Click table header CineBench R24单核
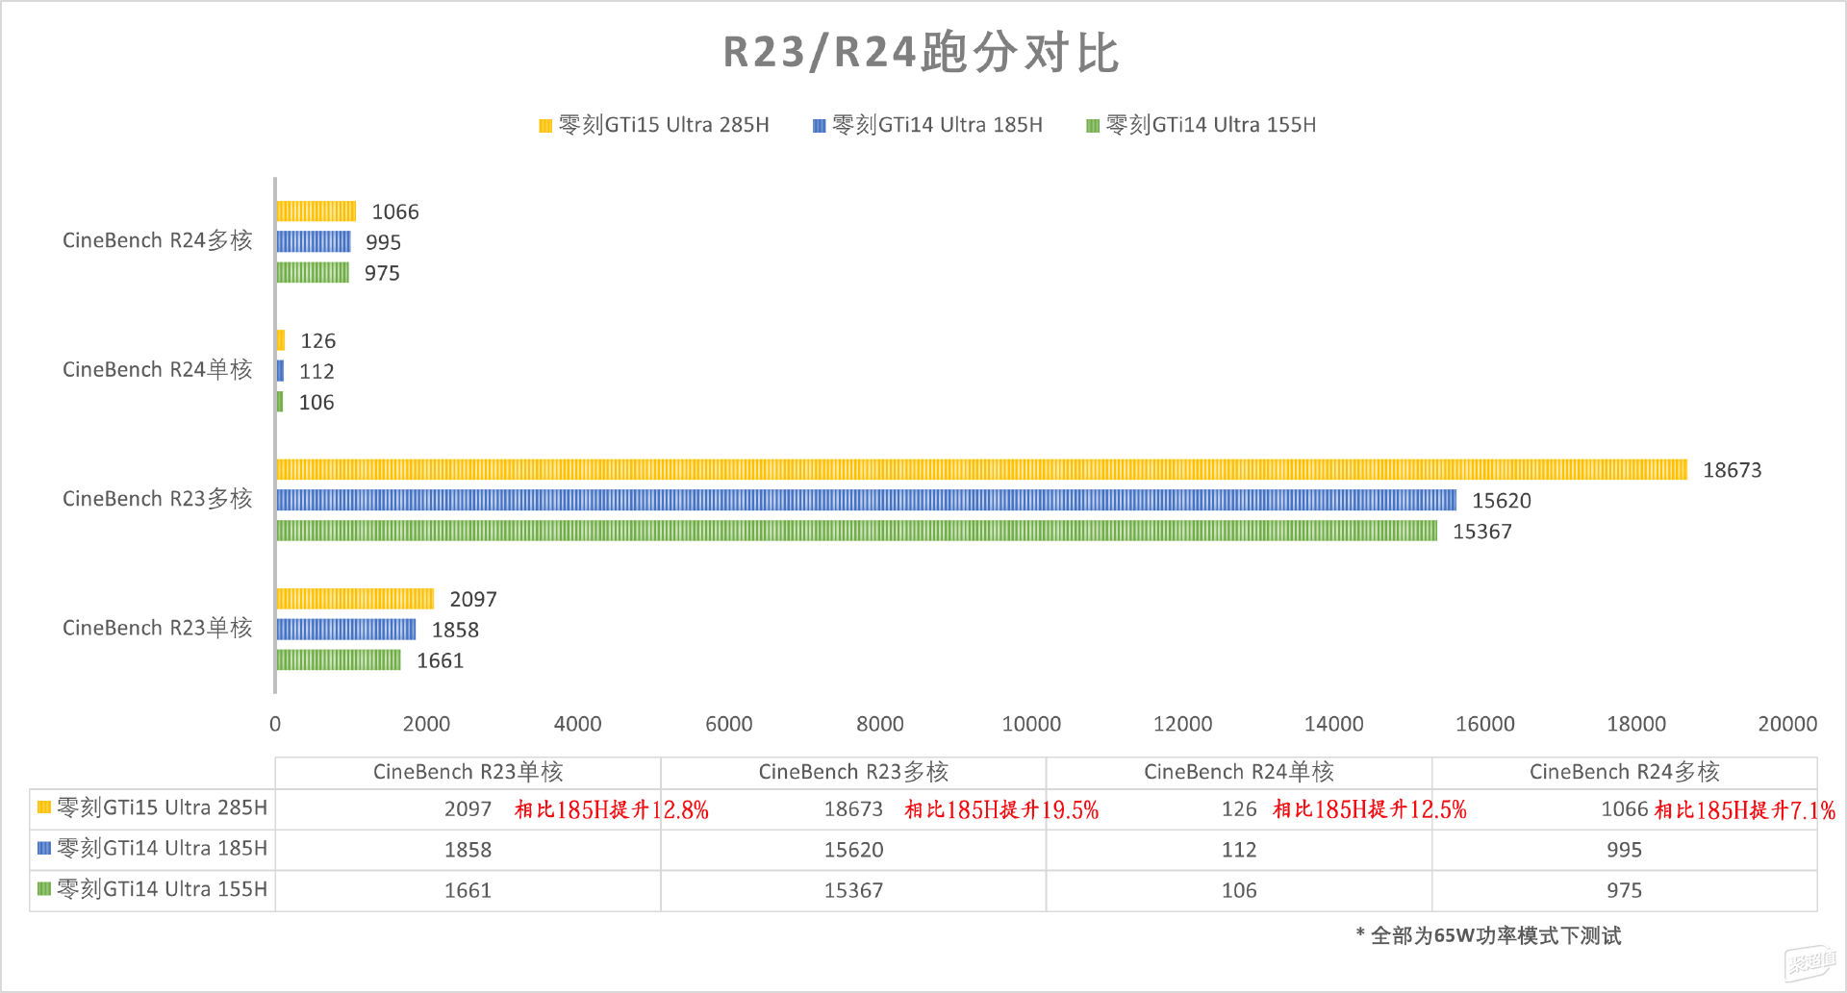 1239,772
